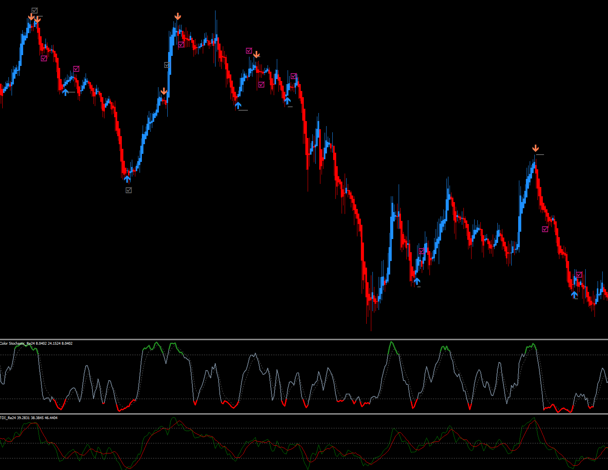The width and height of the screenshot is (608, 470).
Task: Click the orange down arrow atop the last tall peak
Action: [x=536, y=148]
